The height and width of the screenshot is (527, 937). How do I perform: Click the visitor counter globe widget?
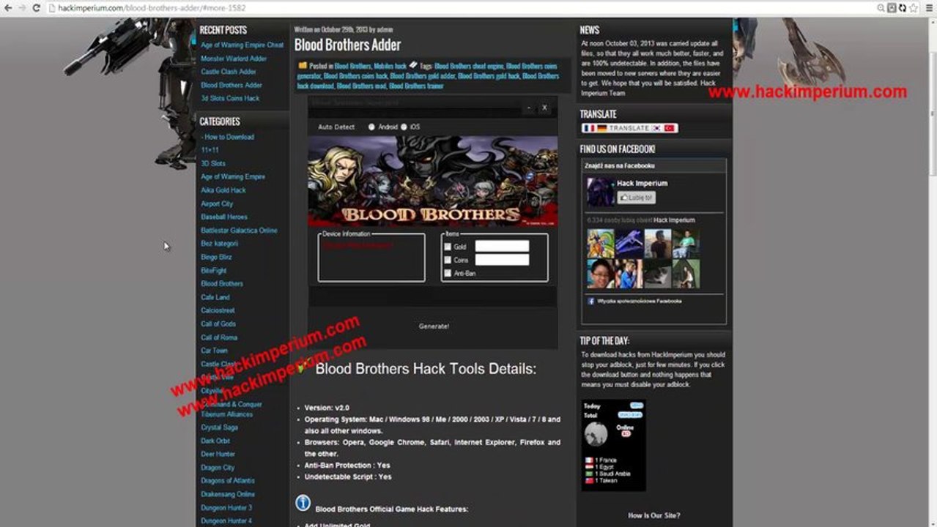pyautogui.click(x=596, y=434)
